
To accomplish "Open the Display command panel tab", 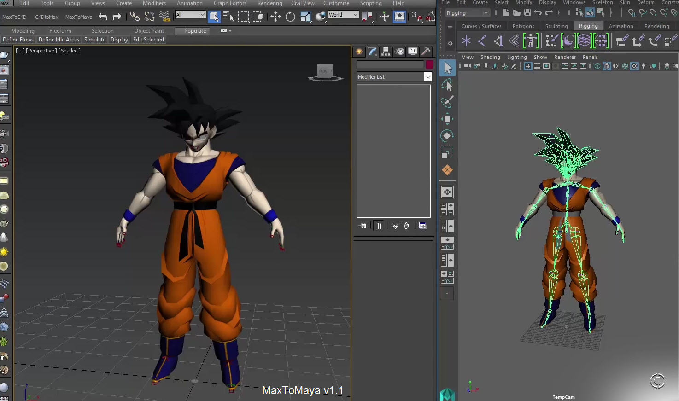I will [x=413, y=52].
